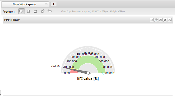This screenshot has height=96, width=175.
Task: Add a new workspace tab with plus button
Action: pos(54,4)
